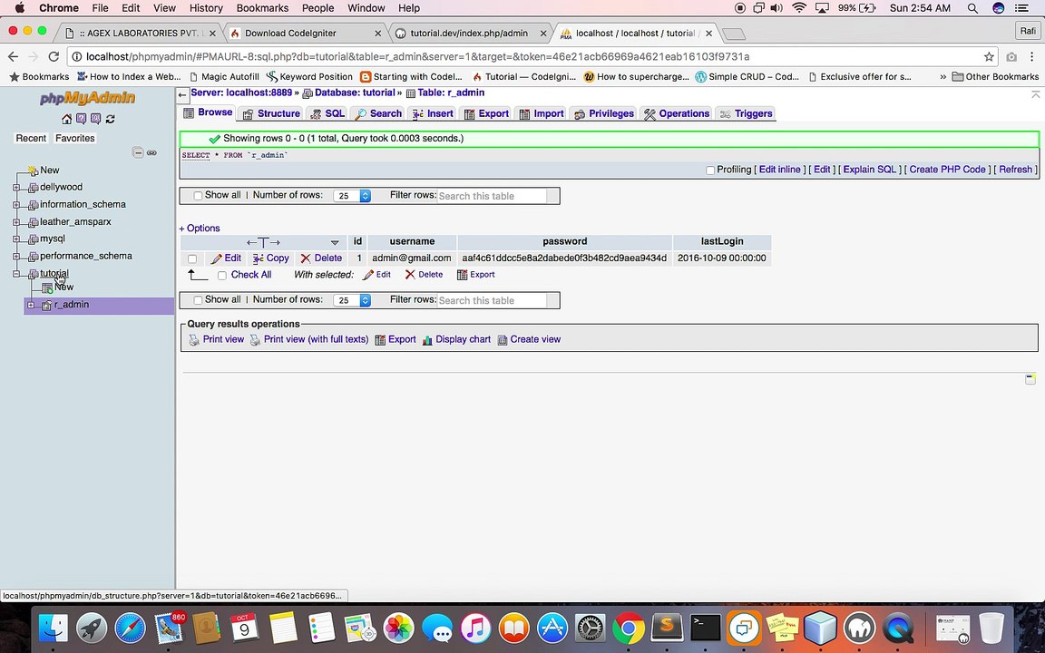The image size is (1045, 653).
Task: Click the Explain SQL link
Action: tap(870, 170)
